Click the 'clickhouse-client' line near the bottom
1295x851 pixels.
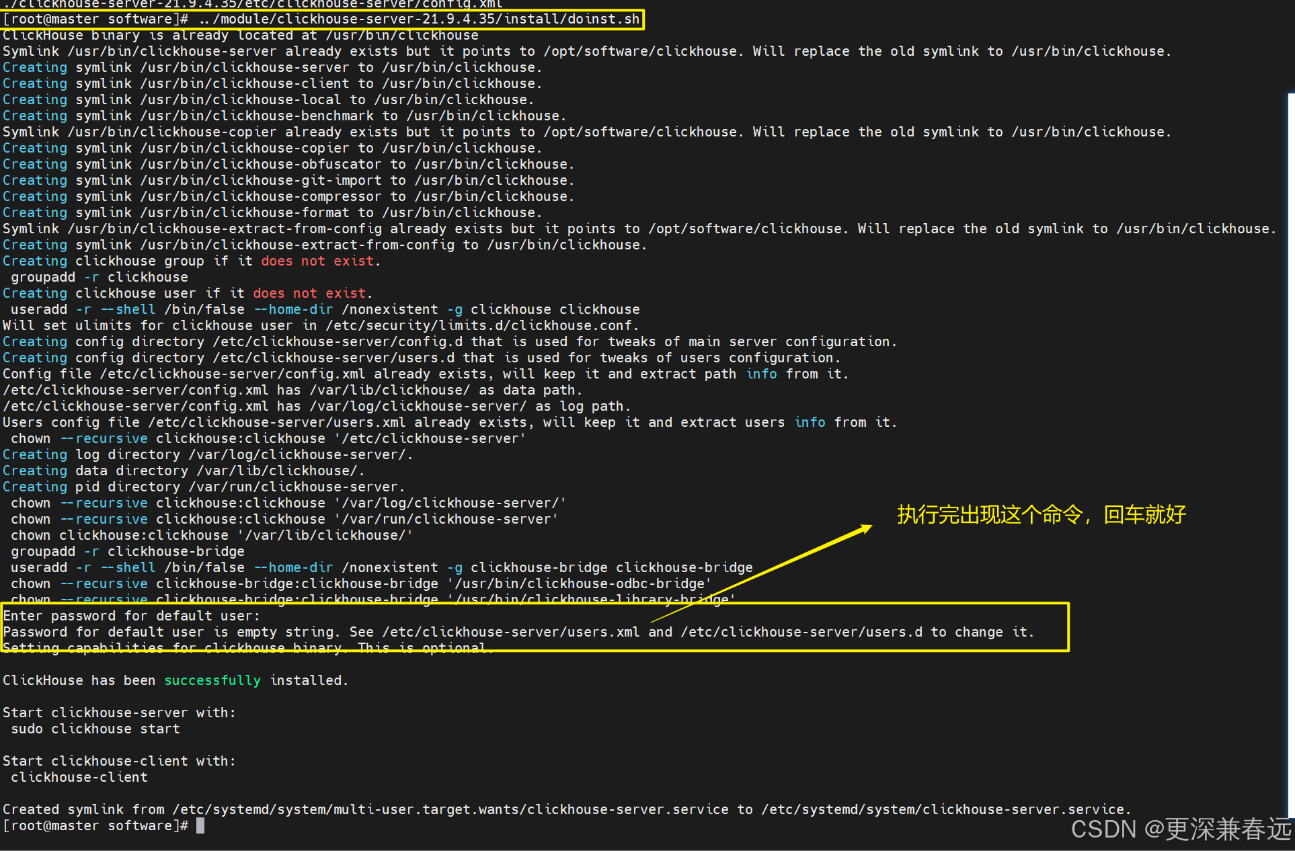click(x=79, y=777)
